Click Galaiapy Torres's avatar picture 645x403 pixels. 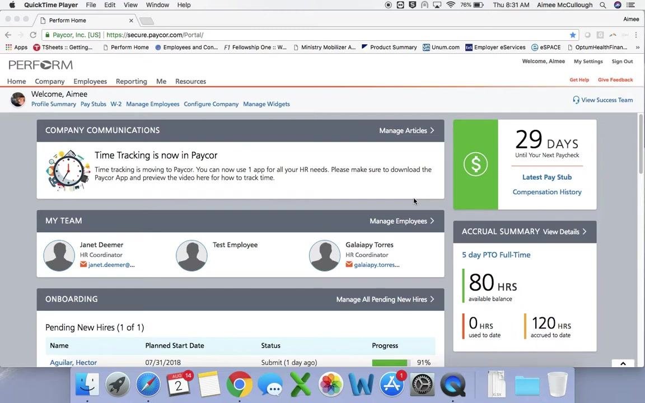pos(325,255)
